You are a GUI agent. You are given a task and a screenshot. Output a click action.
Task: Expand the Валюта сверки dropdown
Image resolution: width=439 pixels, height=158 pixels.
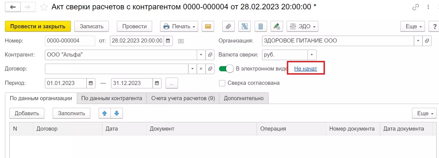312,55
